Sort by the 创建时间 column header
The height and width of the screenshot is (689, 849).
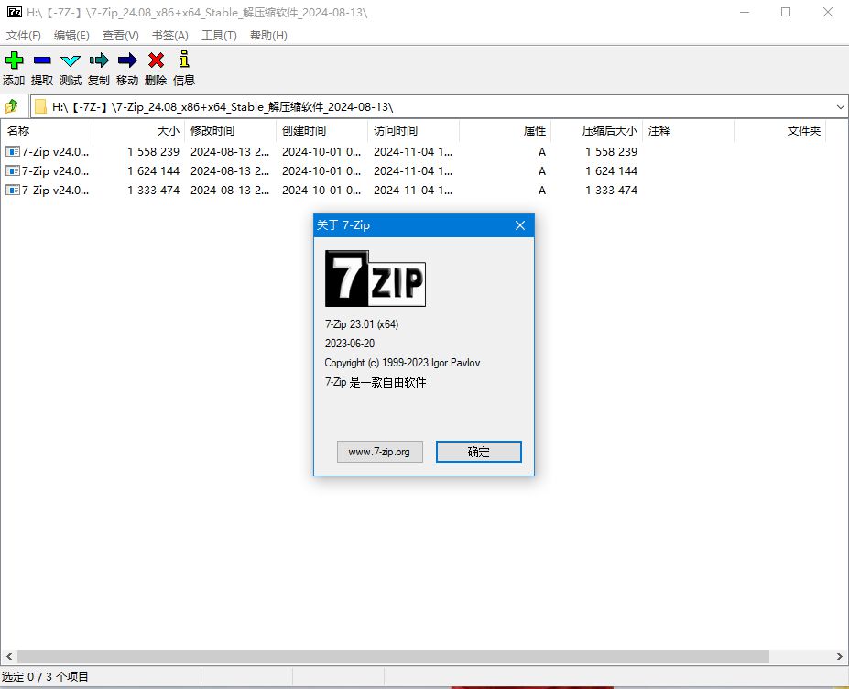[322, 130]
